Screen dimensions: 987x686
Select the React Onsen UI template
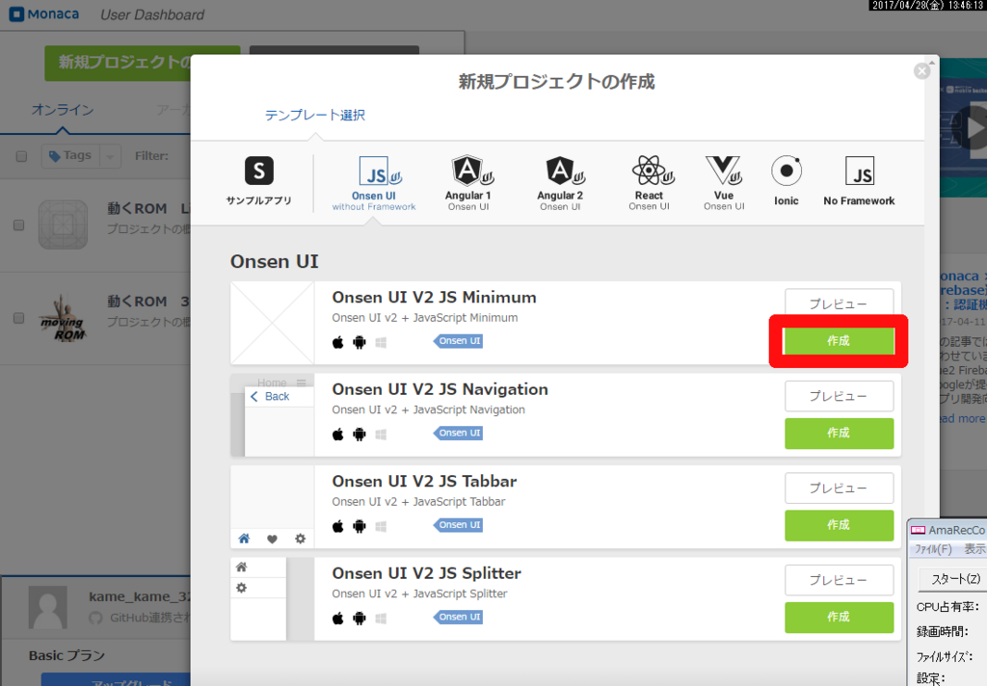[x=649, y=182]
